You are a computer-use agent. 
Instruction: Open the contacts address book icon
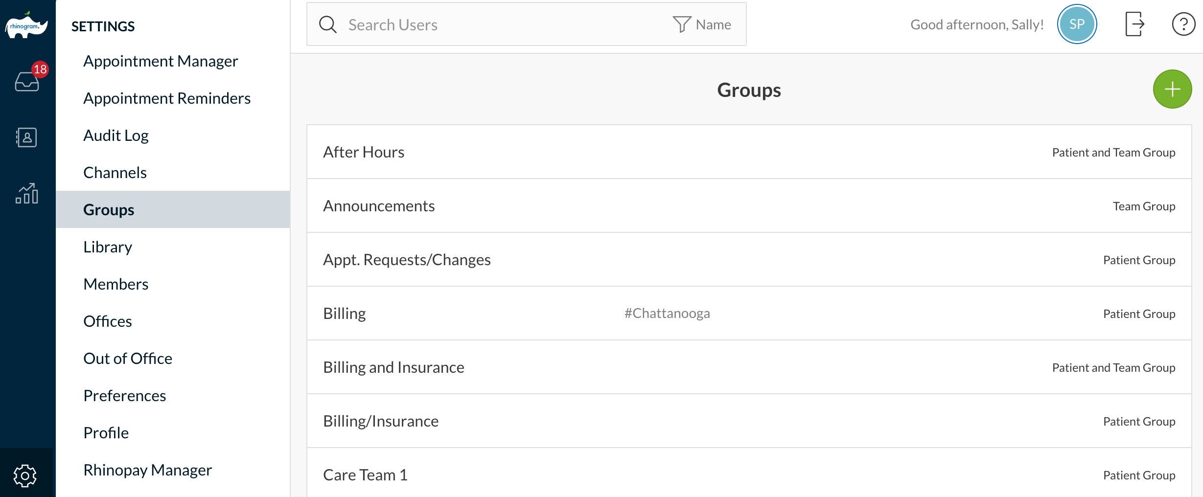tap(27, 137)
